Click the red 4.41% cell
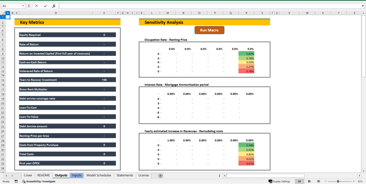Image resolution: width=366 pixels, height=184 pixels. pos(247,164)
